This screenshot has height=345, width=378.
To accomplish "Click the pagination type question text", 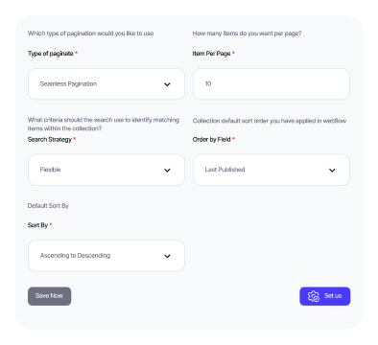I will click(90, 34).
